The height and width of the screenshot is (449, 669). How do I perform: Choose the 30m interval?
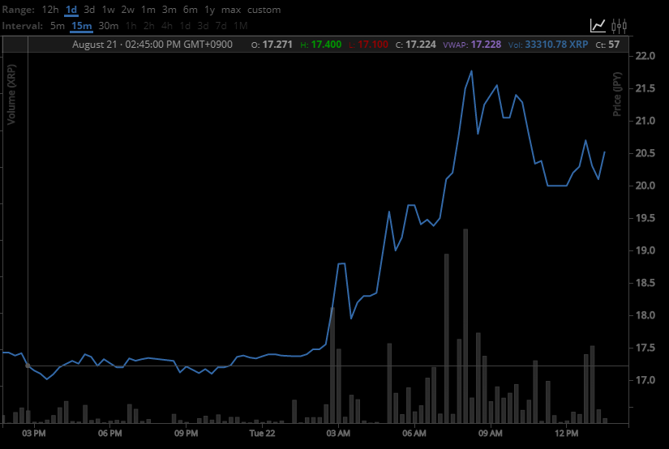(109, 26)
